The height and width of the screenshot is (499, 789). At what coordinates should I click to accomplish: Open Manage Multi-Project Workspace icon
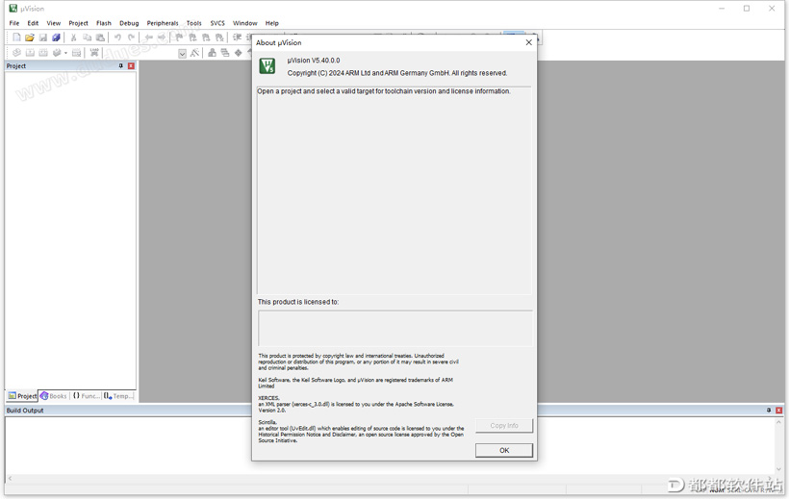225,52
